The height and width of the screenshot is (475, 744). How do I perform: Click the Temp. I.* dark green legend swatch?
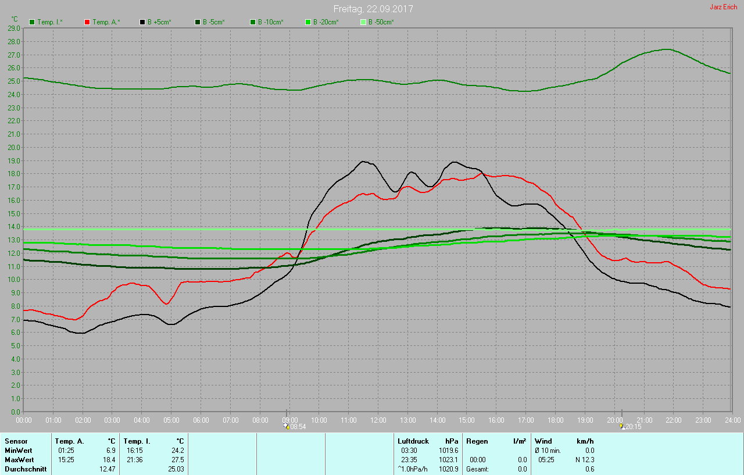click(32, 22)
